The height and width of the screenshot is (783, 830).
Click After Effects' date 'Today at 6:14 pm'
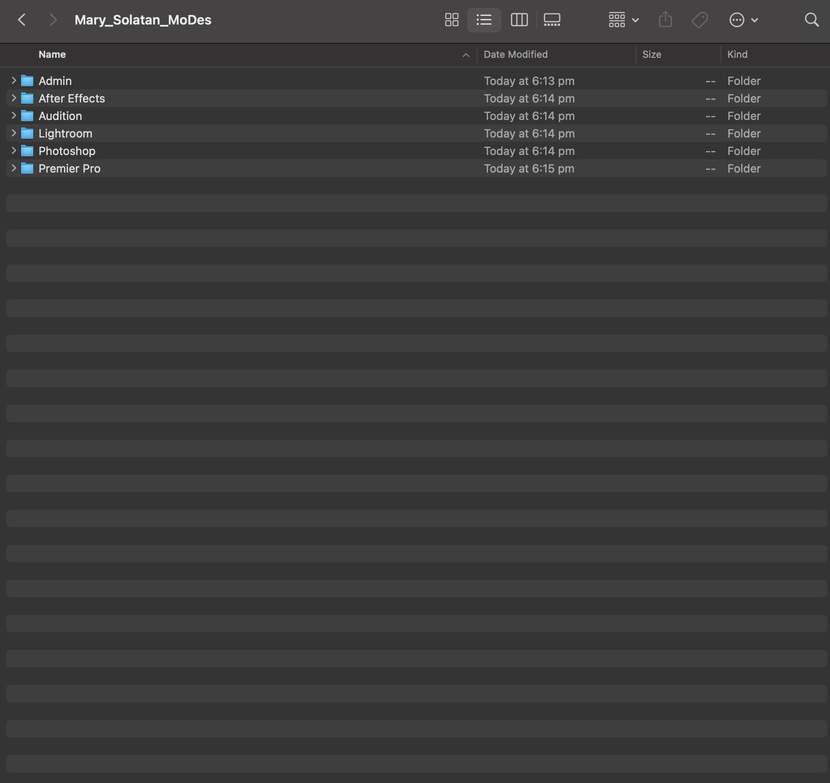(x=529, y=99)
